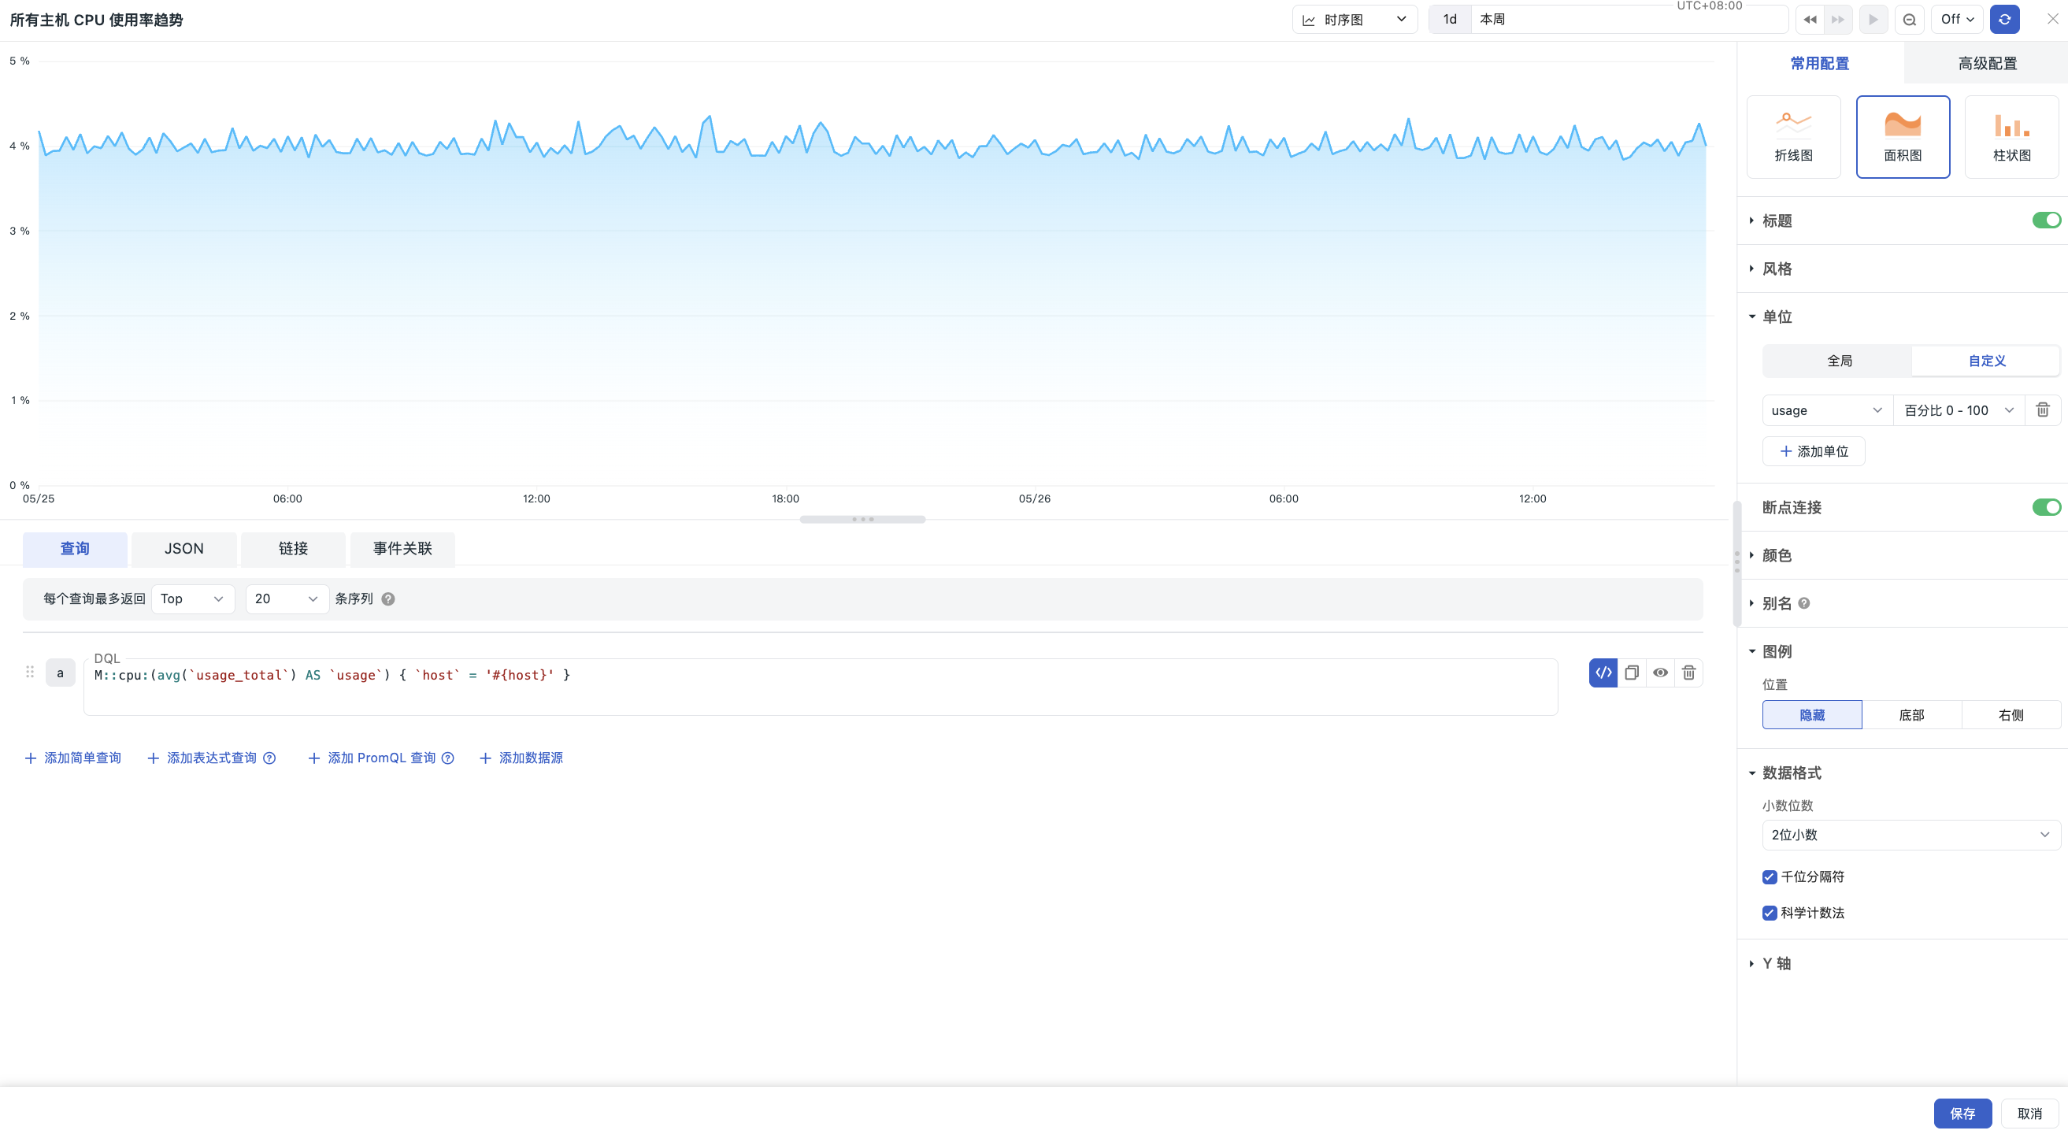This screenshot has width=2068, height=1134.
Task: Switch to the 链接 tab
Action: coord(293,549)
